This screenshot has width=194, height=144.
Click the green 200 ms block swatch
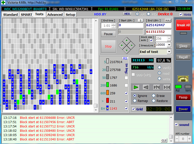[108, 85]
